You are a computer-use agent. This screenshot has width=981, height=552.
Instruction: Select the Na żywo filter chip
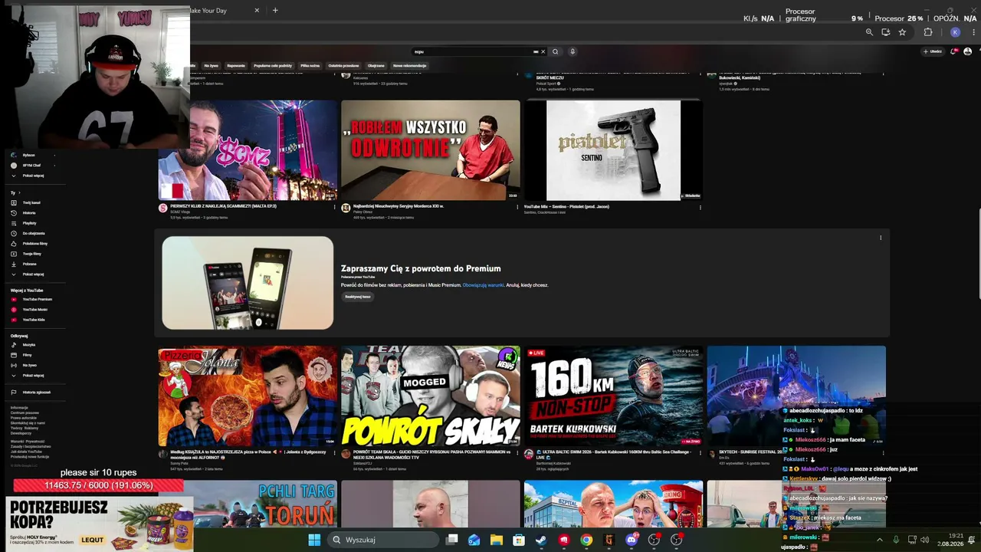(x=211, y=66)
